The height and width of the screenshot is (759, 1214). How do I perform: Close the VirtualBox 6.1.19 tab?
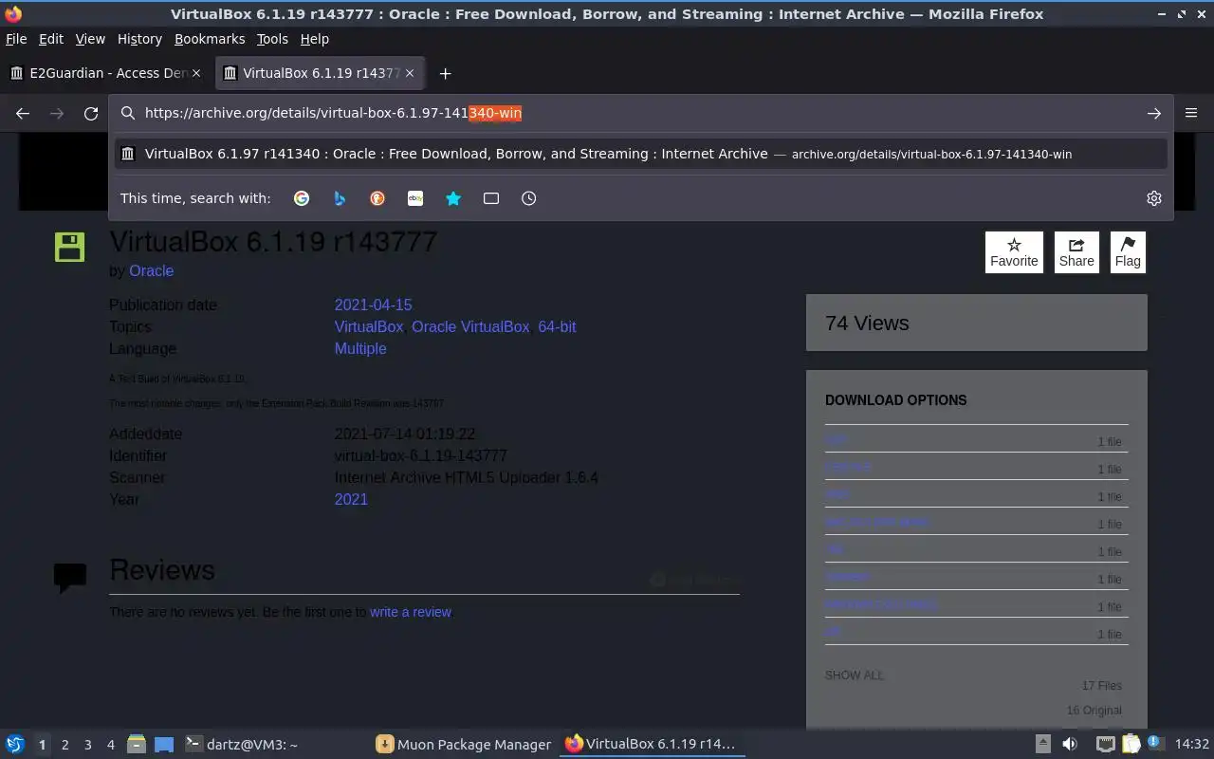point(410,73)
